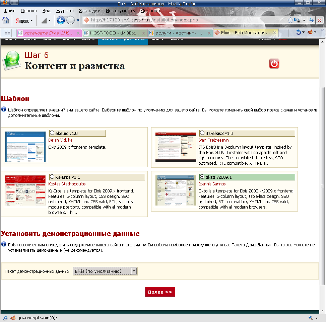Click the okto template preview thumbnail

coord(175,190)
